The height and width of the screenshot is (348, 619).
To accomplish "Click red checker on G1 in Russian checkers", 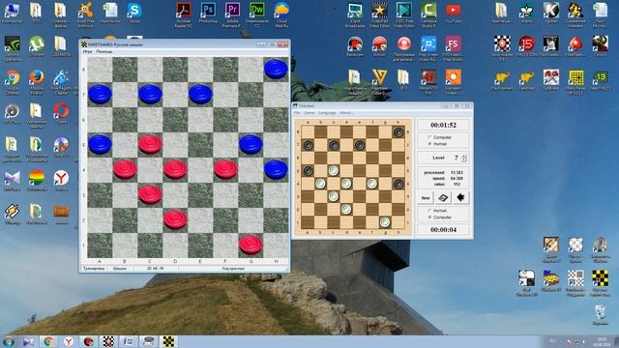I will pyautogui.click(x=251, y=245).
